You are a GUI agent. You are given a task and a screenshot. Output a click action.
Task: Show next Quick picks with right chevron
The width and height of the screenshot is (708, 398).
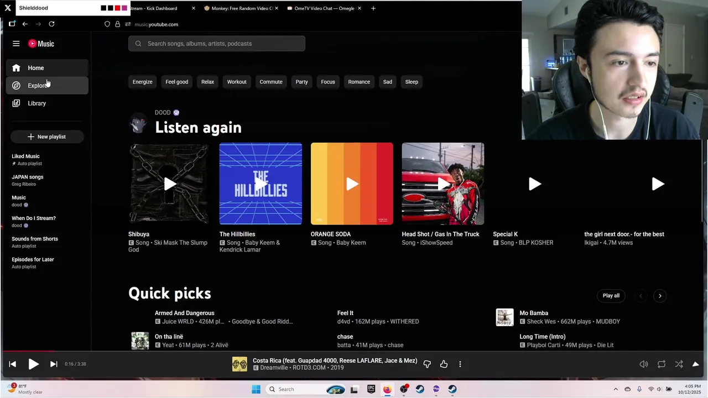tap(660, 296)
